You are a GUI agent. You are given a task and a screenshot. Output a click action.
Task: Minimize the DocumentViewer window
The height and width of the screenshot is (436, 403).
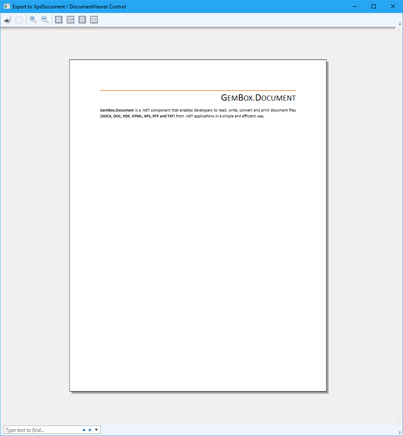coord(354,6)
